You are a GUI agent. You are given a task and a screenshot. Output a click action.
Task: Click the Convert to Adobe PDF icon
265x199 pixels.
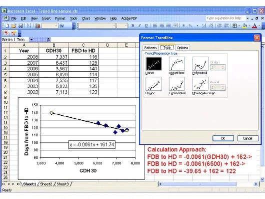(x=7, y=34)
